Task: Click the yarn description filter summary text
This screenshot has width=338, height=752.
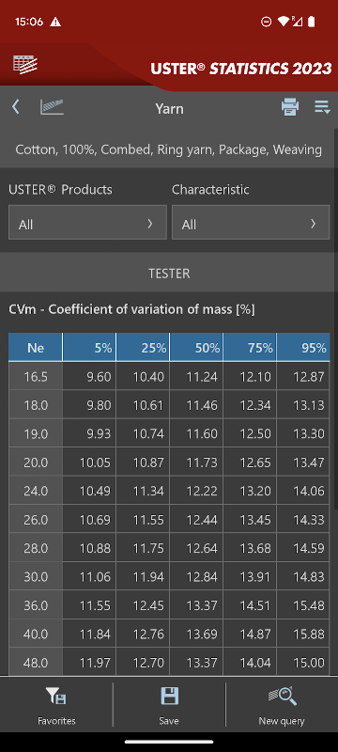Action: point(168,149)
